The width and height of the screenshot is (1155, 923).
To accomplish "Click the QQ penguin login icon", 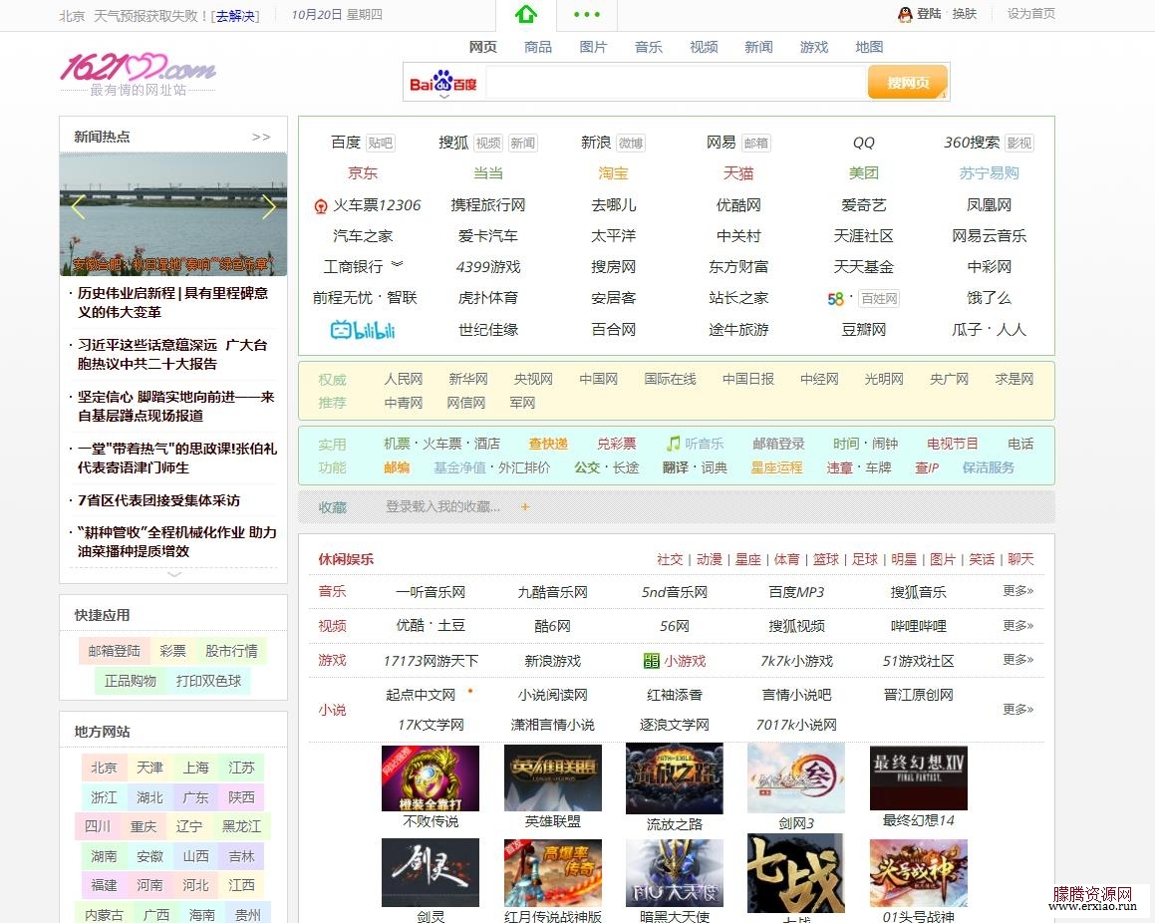I will [905, 14].
